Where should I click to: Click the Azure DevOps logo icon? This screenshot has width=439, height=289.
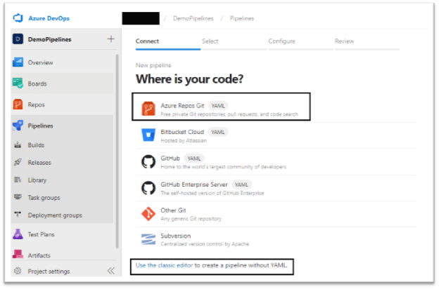coord(18,18)
